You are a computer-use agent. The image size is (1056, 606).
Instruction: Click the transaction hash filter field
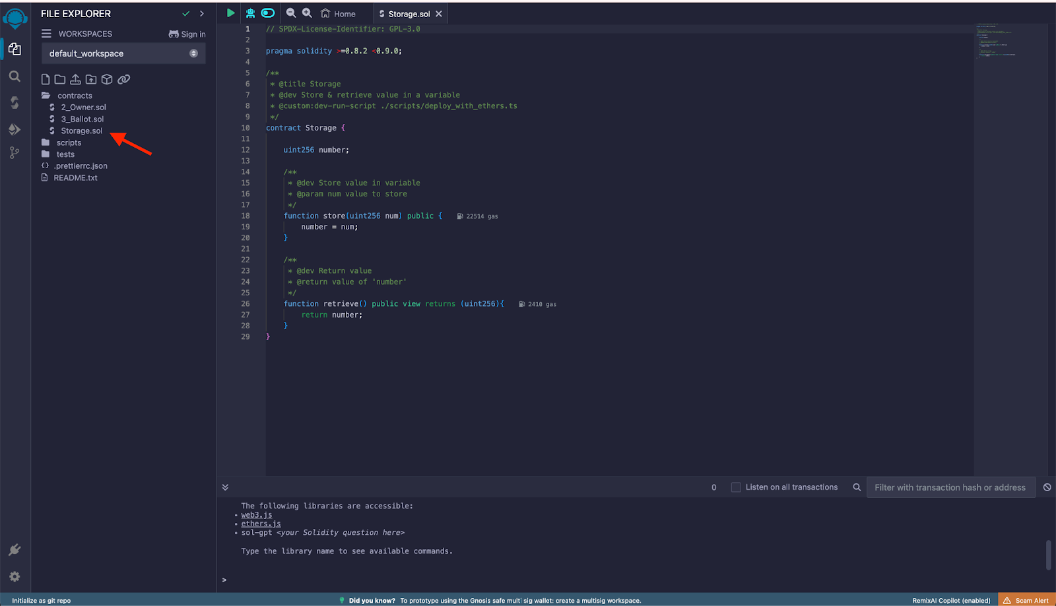pos(950,487)
